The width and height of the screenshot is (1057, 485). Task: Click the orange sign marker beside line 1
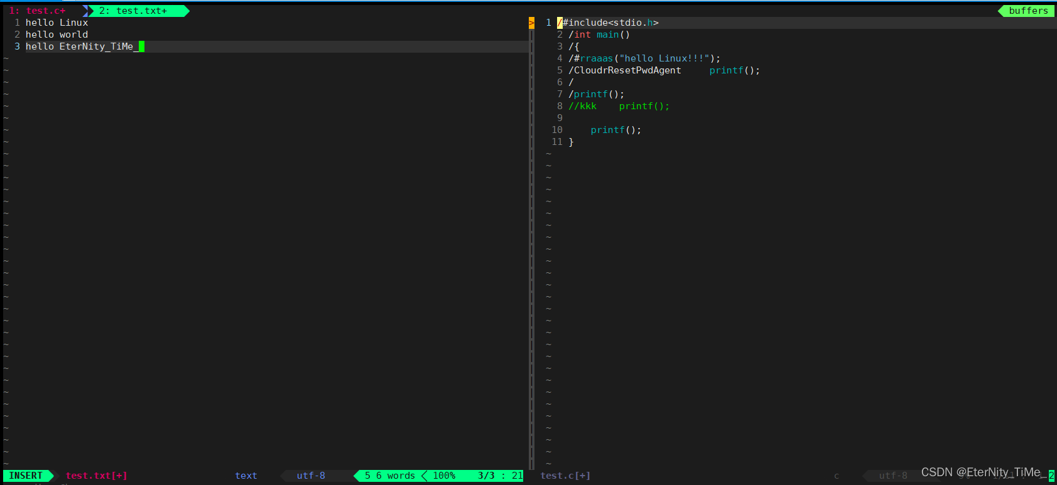tap(531, 23)
